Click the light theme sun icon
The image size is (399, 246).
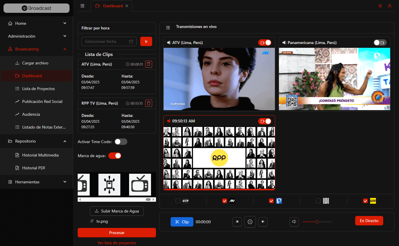380,6
